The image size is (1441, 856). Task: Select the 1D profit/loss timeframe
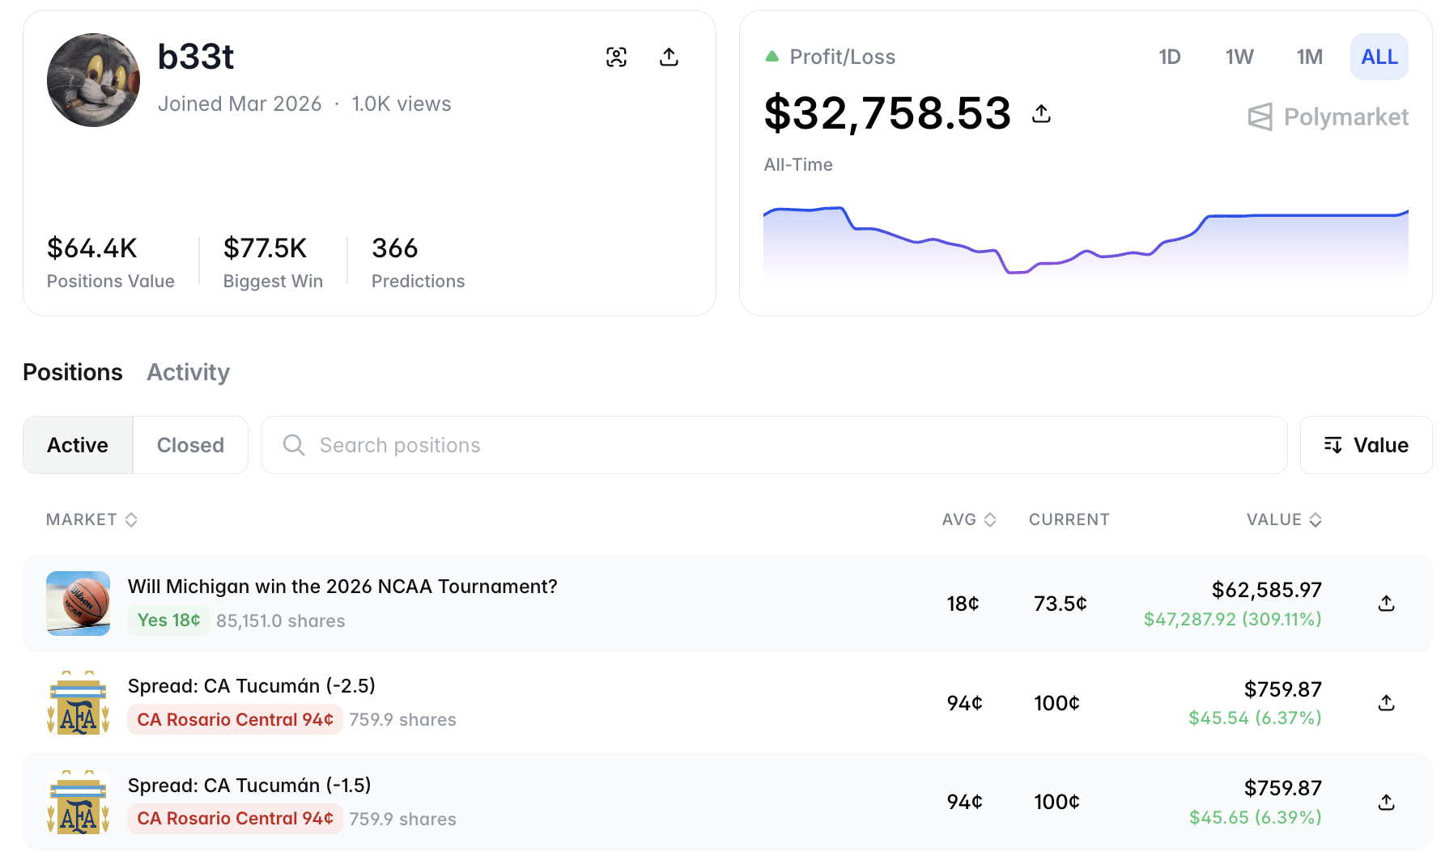tap(1169, 57)
